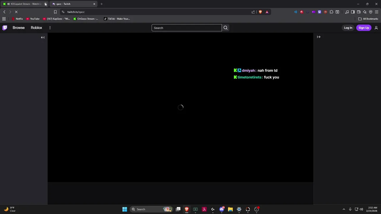
Task: Open Brave VPN shield icon
Action: (x=371, y=12)
